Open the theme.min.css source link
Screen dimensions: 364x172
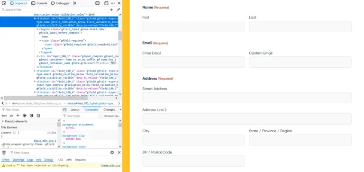[x=111, y=165]
